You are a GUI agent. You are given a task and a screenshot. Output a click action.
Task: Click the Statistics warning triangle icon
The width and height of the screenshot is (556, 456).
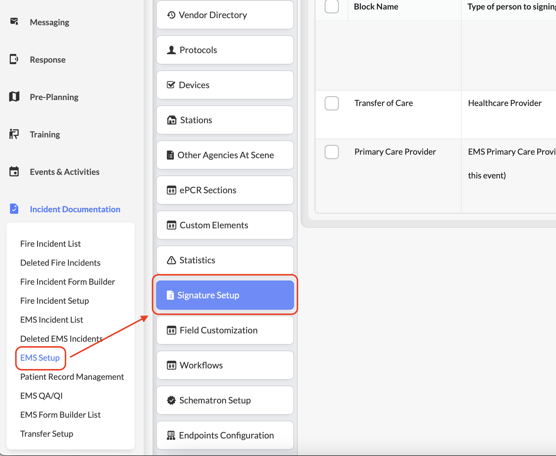coord(171,260)
